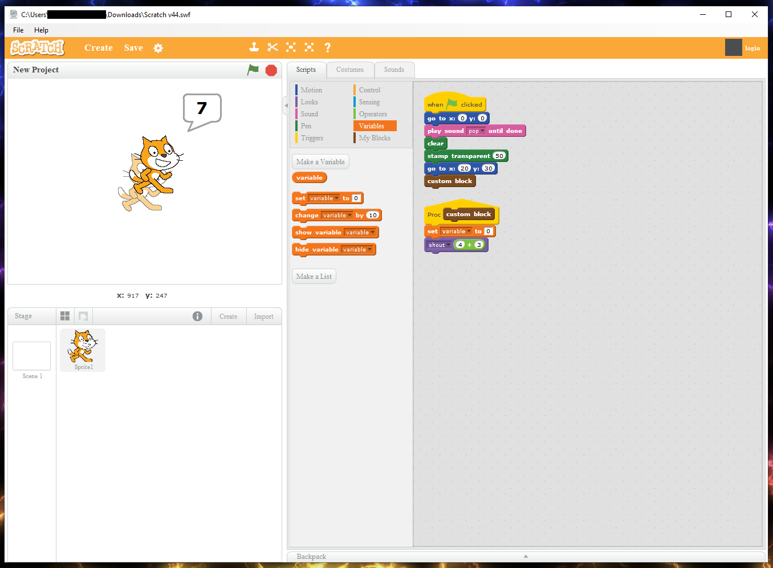Click the Make a Variable button
Viewport: 773px width, 568px height.
pos(320,161)
